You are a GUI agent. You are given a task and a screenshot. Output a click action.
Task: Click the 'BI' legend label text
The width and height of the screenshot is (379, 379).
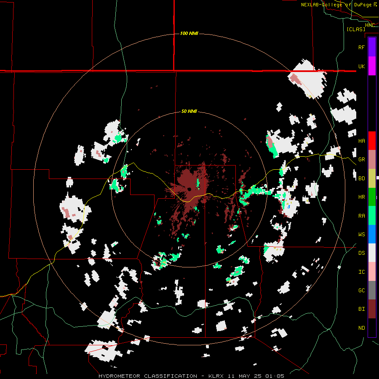click(x=361, y=309)
